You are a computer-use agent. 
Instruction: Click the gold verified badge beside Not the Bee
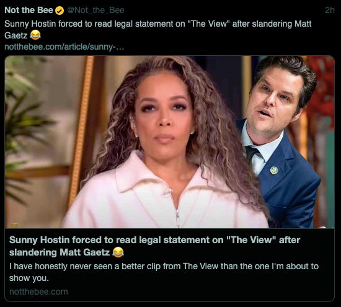[x=60, y=11]
